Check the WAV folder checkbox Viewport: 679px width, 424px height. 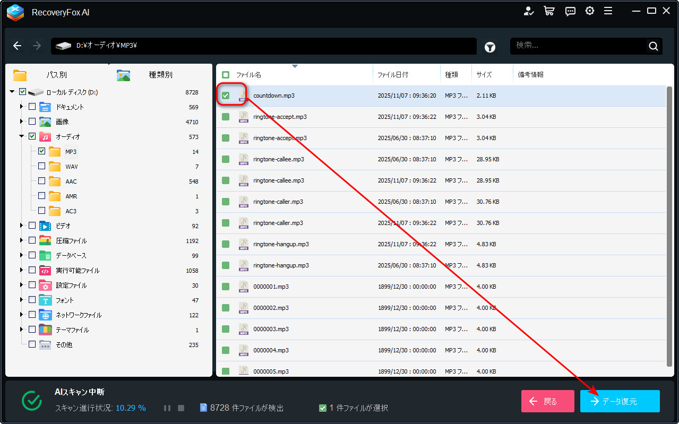point(41,166)
